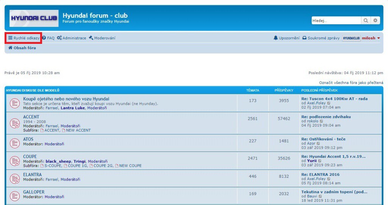Click the Hledej search input field
The image size is (388, 205).
pyautogui.click(x=336, y=20)
